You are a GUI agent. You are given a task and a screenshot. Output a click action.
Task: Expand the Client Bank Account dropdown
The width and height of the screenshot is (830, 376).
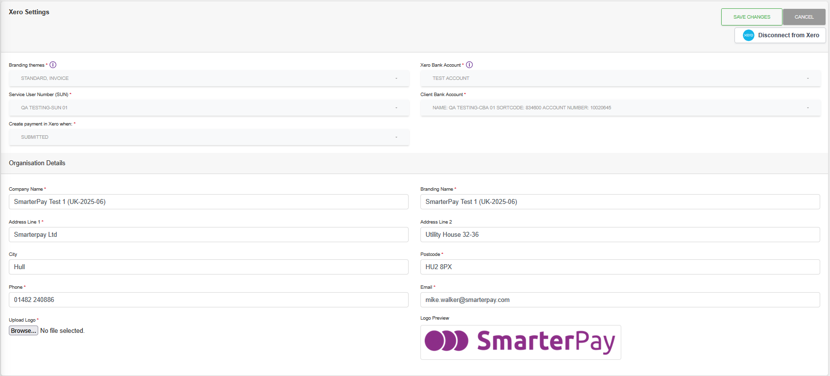(620, 108)
